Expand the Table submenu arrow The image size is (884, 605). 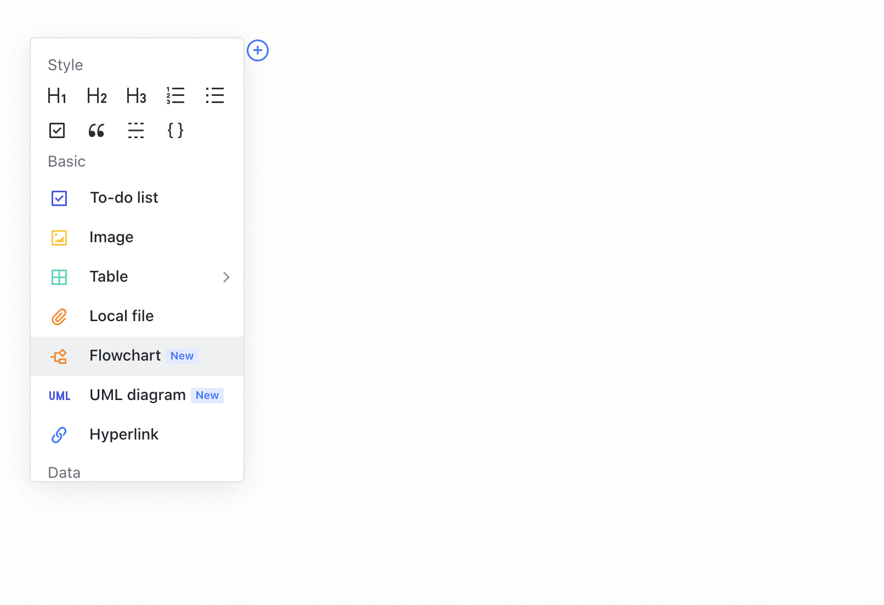[x=226, y=277]
